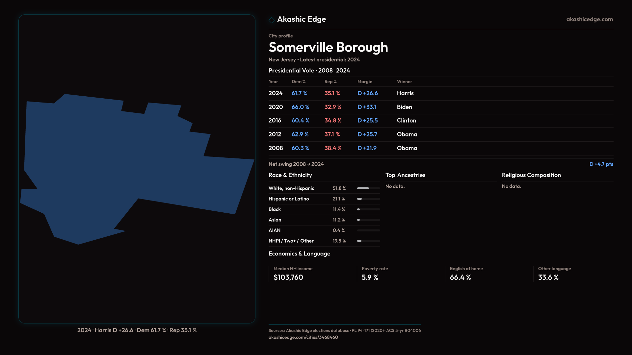Select the 2024 Harris row
This screenshot has height=355, width=632.
405,93
